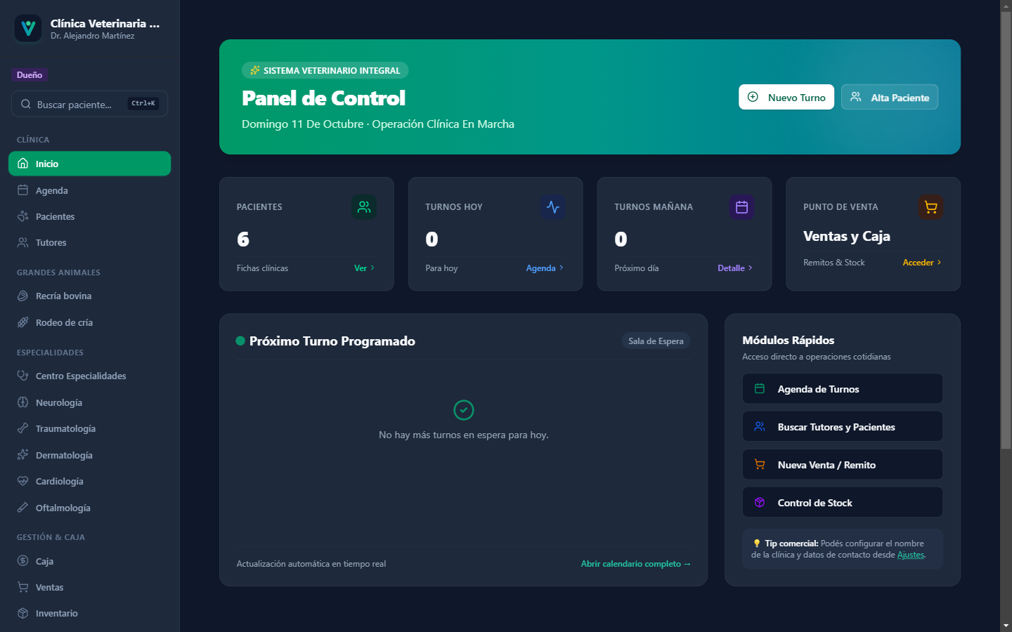The height and width of the screenshot is (632, 1012).
Task: Navigate to Inventario in sidebar
Action: point(89,613)
